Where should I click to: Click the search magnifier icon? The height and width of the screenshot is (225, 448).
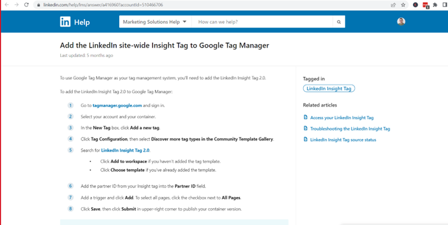[339, 21]
